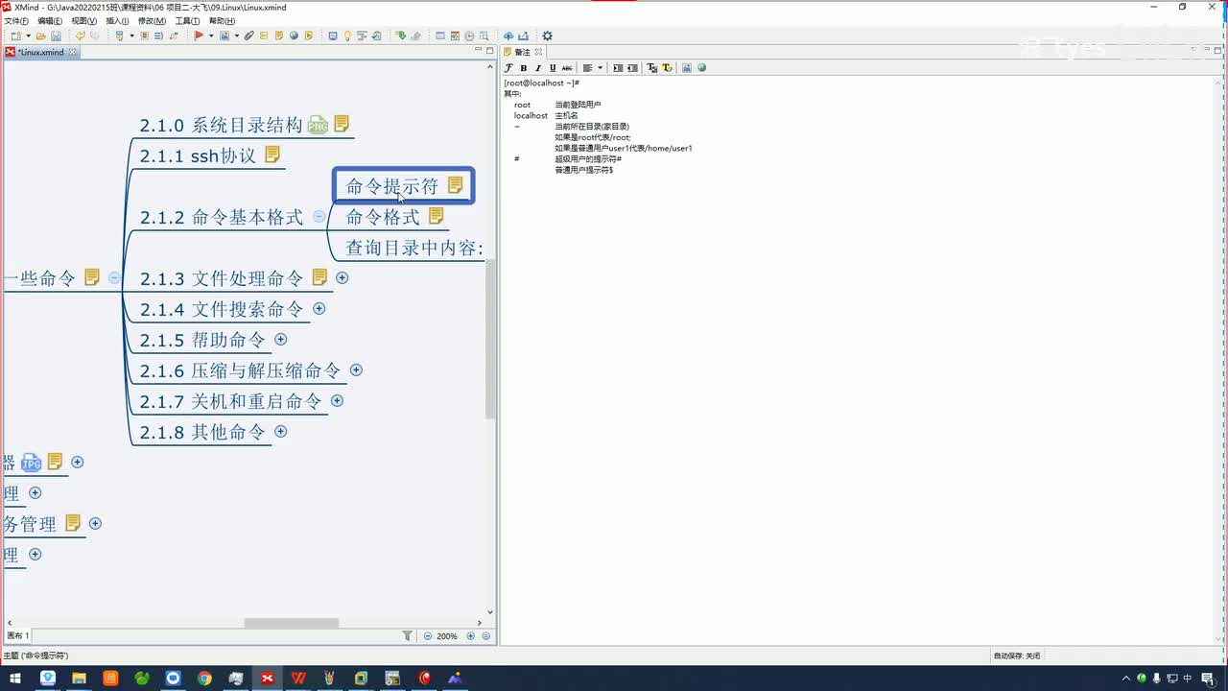Click the paperclip attachment icon

pyautogui.click(x=248, y=36)
